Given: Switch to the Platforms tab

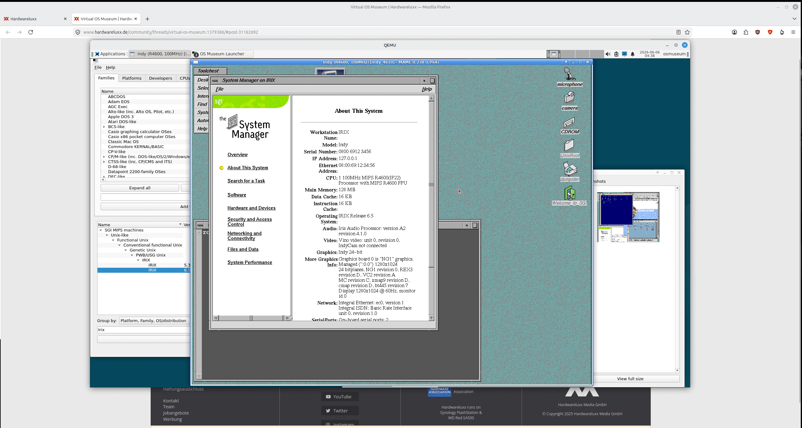Looking at the screenshot, I should 132,78.
